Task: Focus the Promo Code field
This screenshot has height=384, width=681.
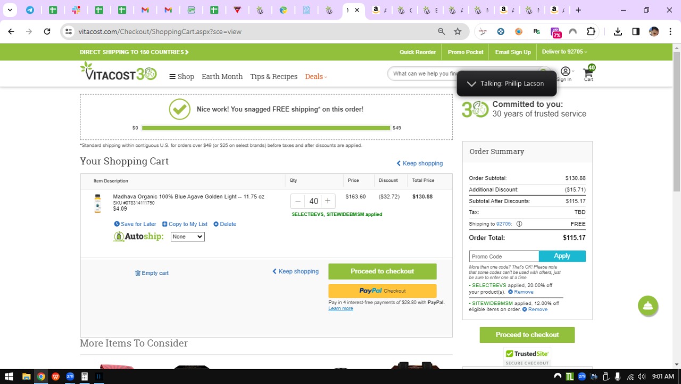Action: (x=504, y=256)
